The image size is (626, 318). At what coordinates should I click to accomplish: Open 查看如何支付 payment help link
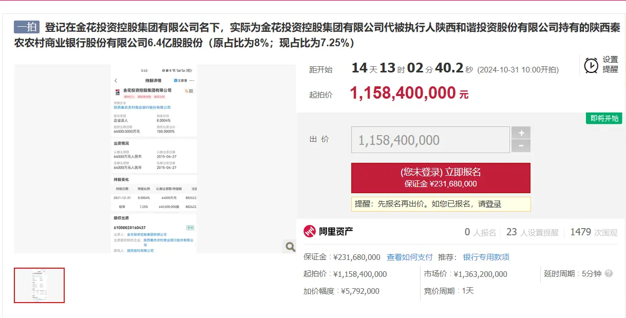tap(410, 257)
